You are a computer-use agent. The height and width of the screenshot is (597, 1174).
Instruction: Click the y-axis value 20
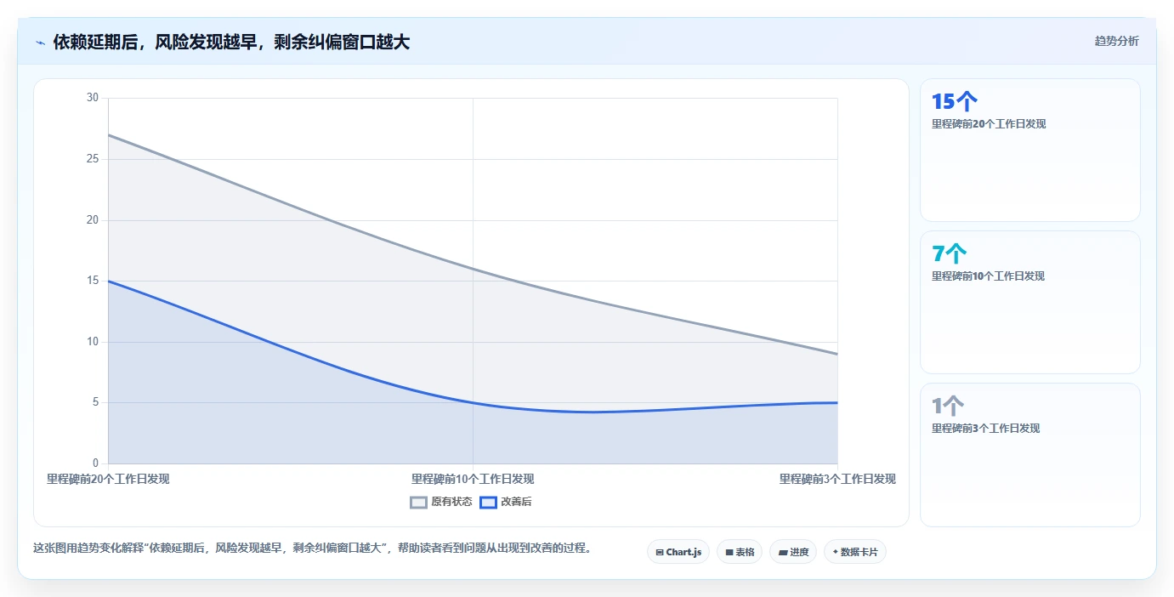click(x=93, y=220)
